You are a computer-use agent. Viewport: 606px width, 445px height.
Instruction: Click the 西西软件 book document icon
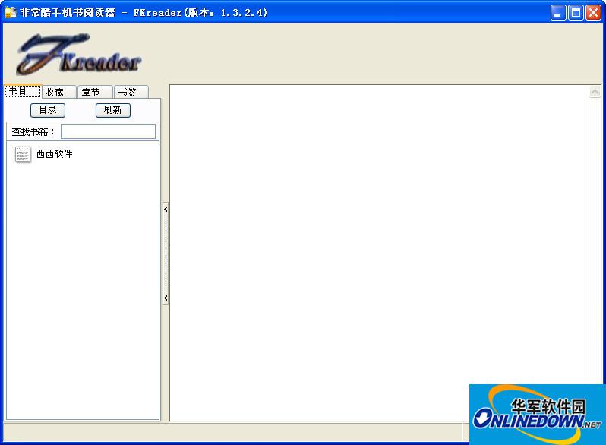(x=24, y=154)
